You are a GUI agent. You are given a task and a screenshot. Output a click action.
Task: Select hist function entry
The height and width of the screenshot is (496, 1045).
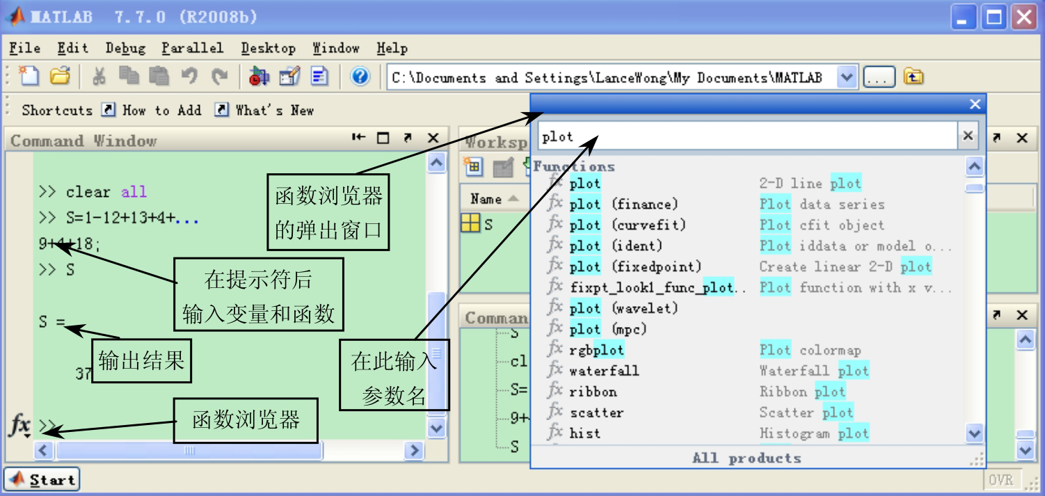(x=749, y=433)
